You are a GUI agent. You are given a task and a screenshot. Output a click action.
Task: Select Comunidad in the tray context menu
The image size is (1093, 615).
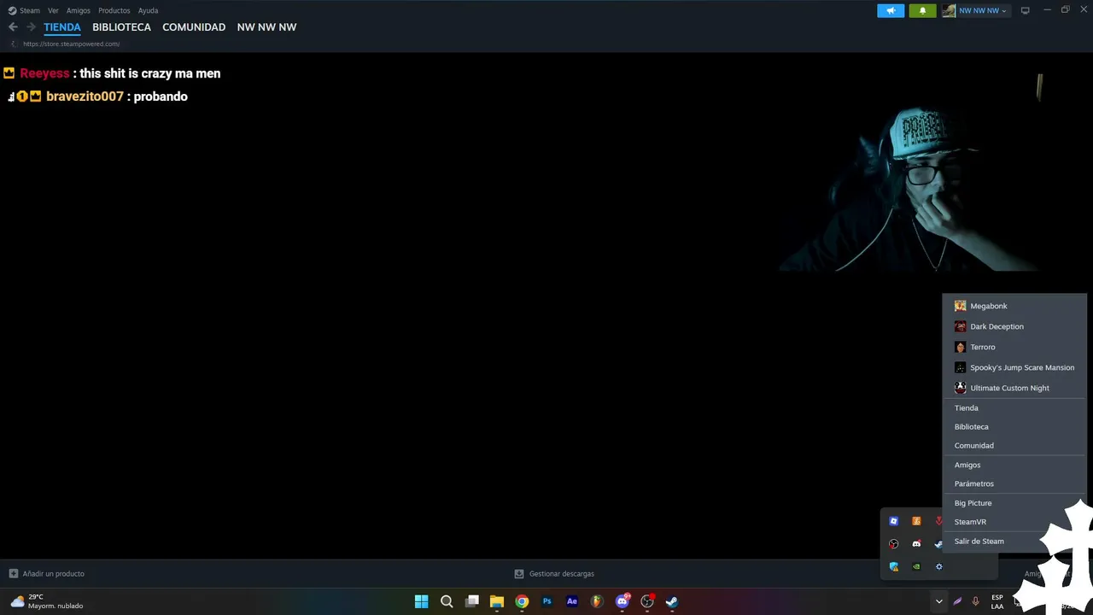pos(1014,445)
